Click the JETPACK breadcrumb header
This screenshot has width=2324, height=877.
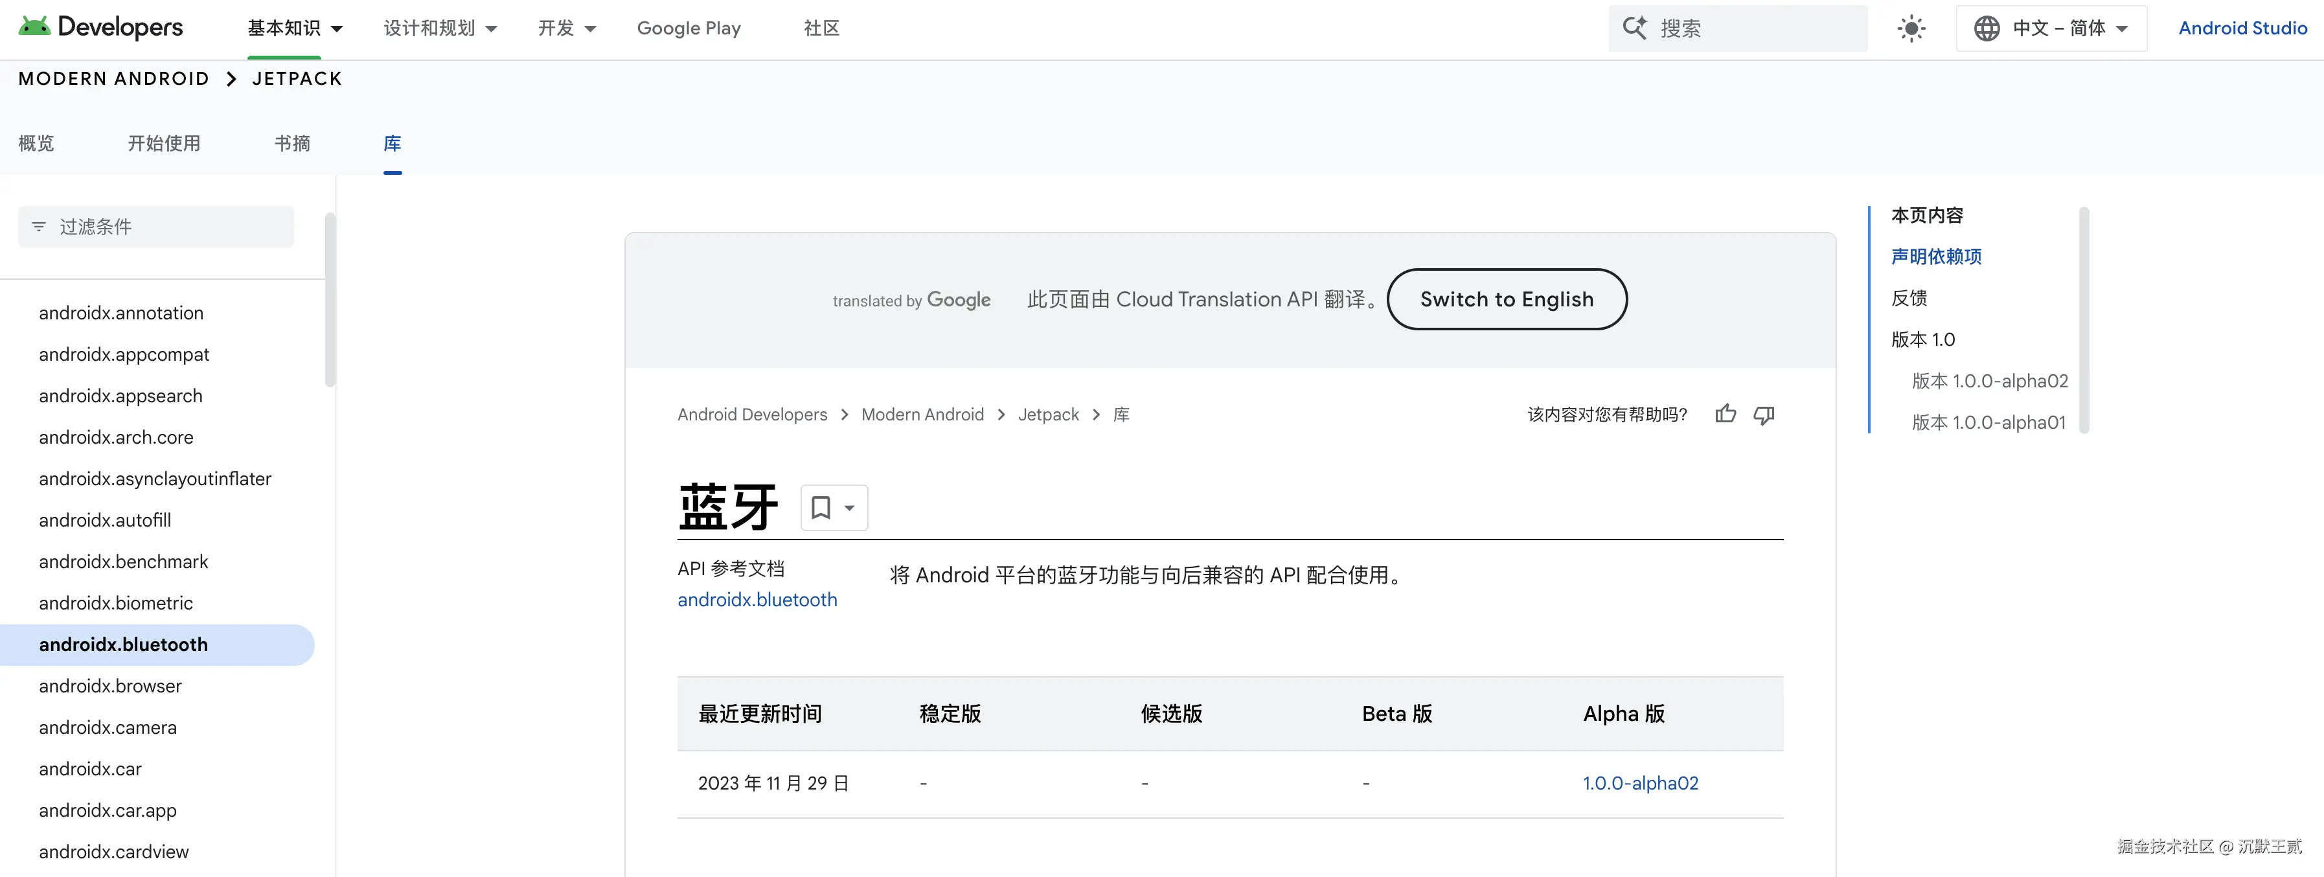pyautogui.click(x=298, y=78)
